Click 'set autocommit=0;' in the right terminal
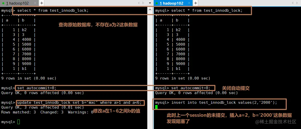301x129 pixels. pos(191,88)
